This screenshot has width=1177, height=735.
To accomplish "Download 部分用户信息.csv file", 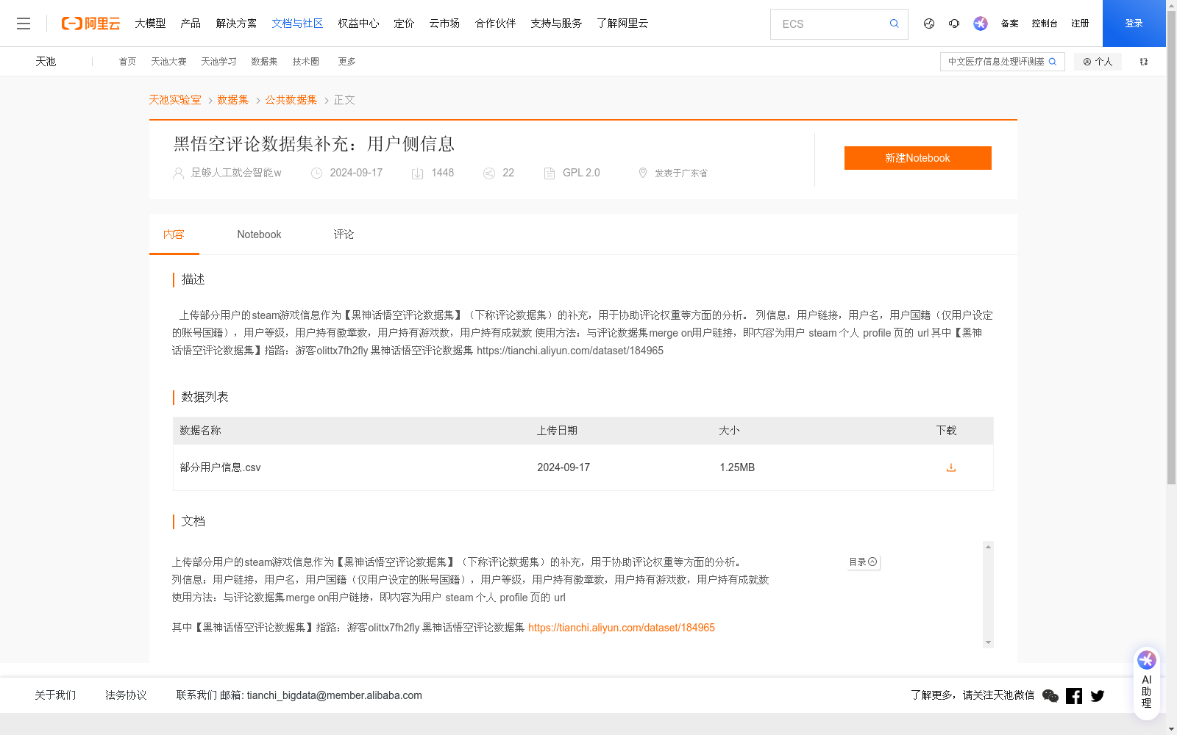I will (x=951, y=467).
